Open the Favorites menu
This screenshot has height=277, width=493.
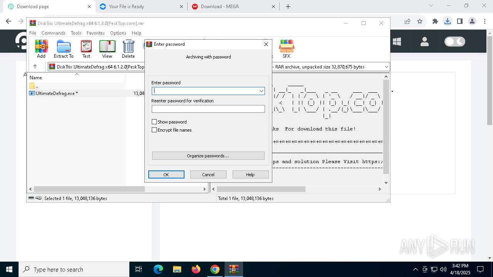[x=96, y=33]
